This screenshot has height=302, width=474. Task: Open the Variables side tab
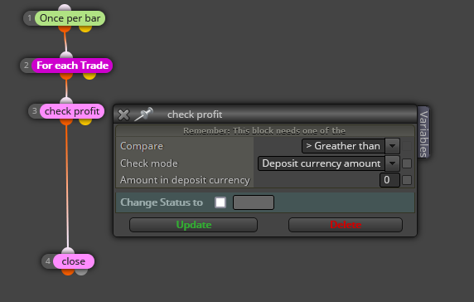coord(423,132)
